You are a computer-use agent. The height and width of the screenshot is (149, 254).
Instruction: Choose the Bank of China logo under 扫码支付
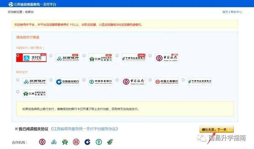[167, 58]
